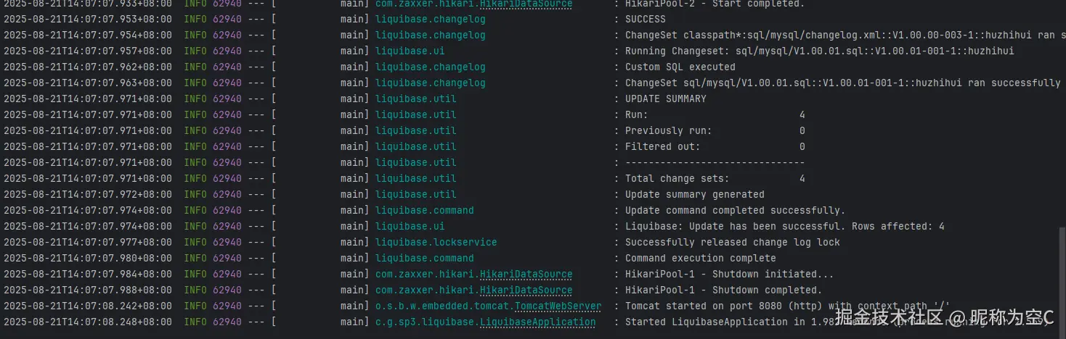Click "Update summary generated" message
1066x339 pixels.
(694, 195)
